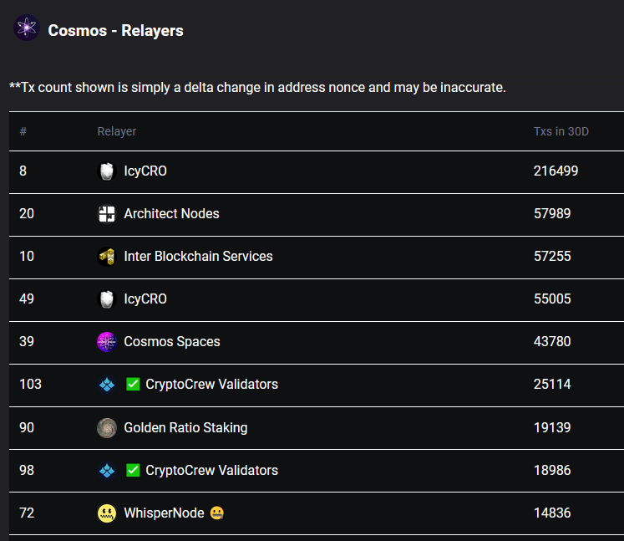The image size is (624, 541).
Task: Click green checkmark badge in row 103
Action: 133,385
